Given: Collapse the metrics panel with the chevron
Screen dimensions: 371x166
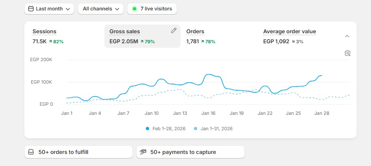Looking at the screenshot, I should 347,36.
